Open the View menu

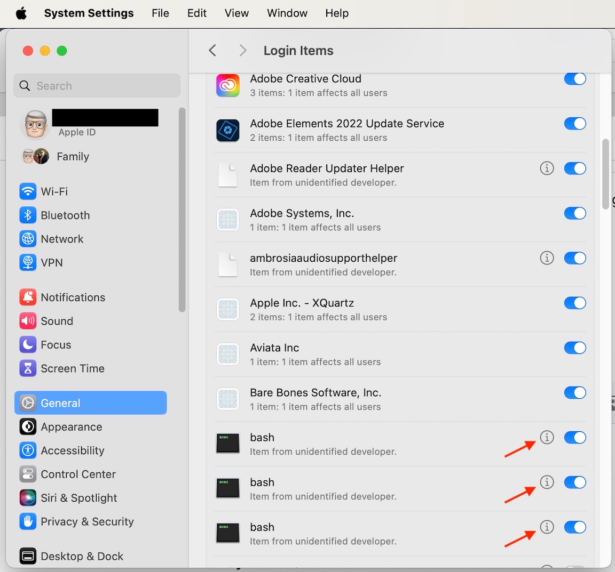pyautogui.click(x=236, y=13)
